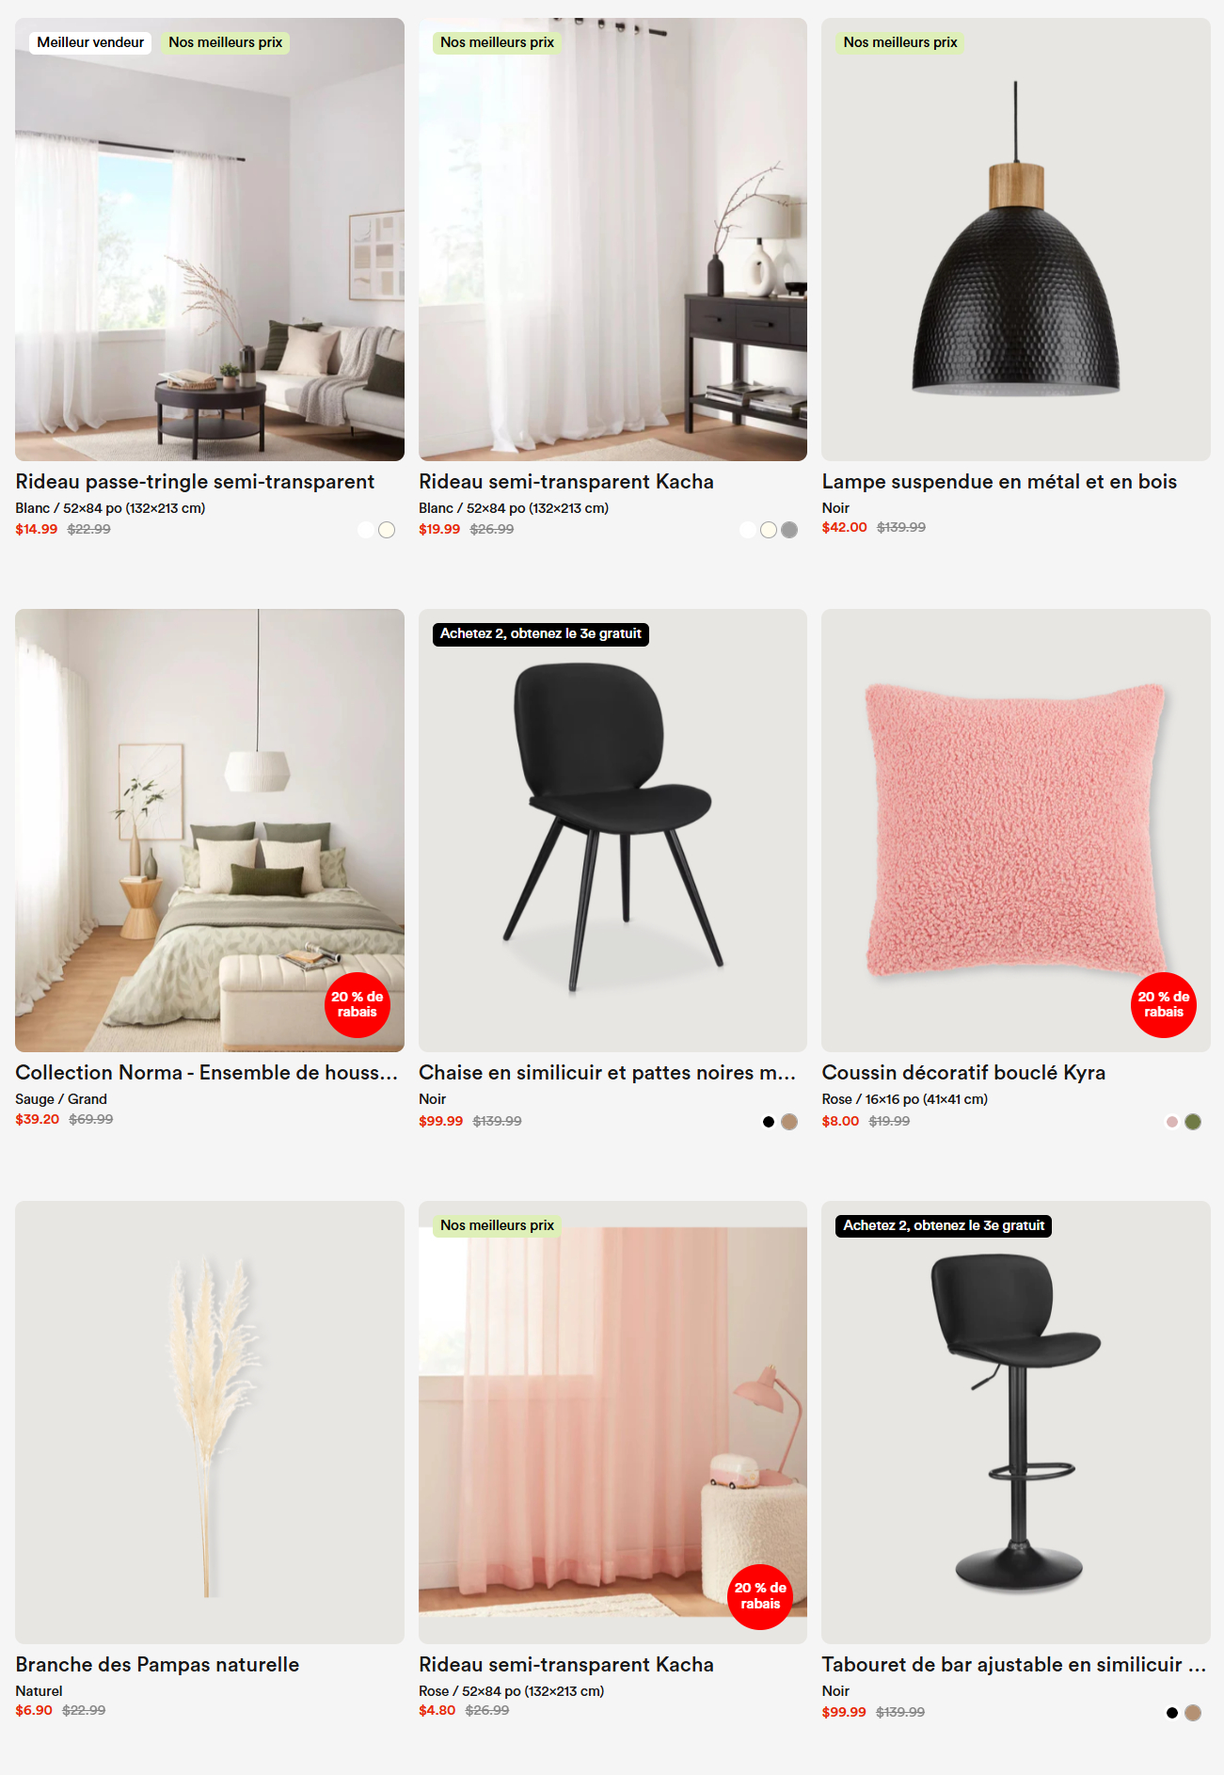1224x1775 pixels.
Task: Click Nos meilleurs prix badge on pendant lamp
Action: [900, 42]
